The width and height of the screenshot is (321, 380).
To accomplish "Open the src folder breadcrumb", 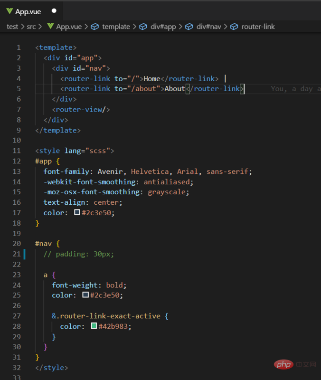I will click(31, 27).
